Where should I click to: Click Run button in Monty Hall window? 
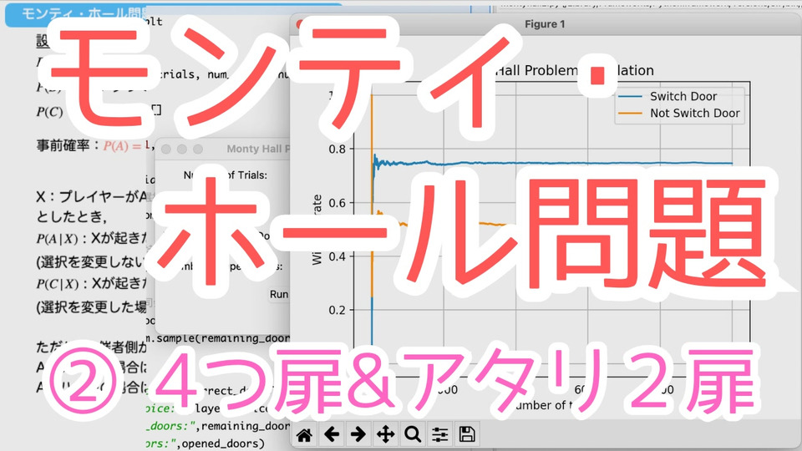click(x=279, y=294)
